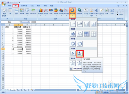
Task: Select the wireframe contour chart type
Action: 93,34
